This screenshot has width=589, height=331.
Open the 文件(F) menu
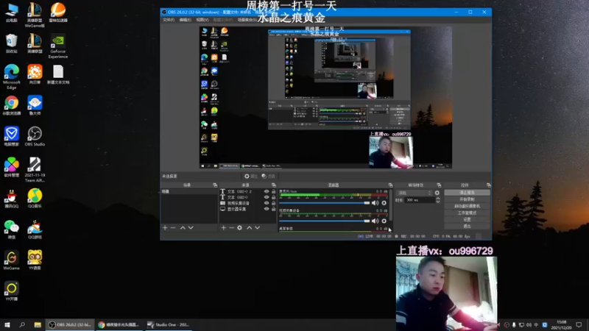[169, 20]
